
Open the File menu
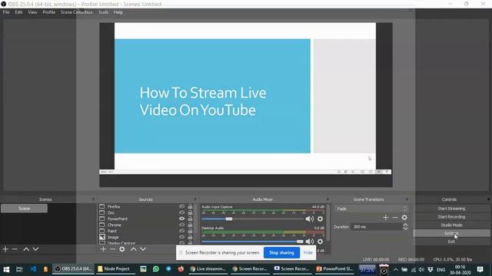tap(6, 12)
